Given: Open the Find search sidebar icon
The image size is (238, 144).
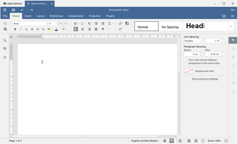Looking at the screenshot, I should (5, 40).
